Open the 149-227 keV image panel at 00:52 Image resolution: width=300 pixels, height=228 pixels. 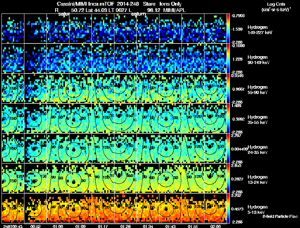[x=35, y=28]
